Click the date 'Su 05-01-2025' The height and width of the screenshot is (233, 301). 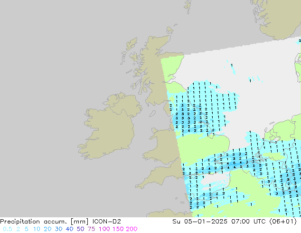click(x=200, y=222)
